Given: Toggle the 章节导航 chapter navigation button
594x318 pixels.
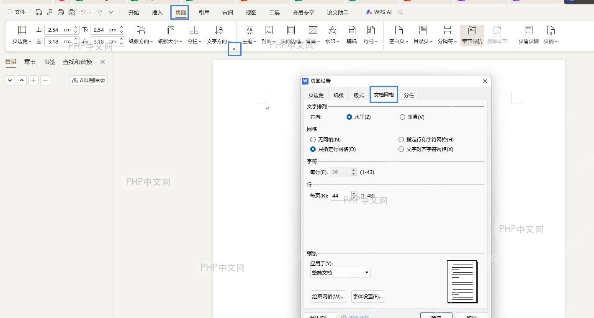Looking at the screenshot, I should click(472, 35).
